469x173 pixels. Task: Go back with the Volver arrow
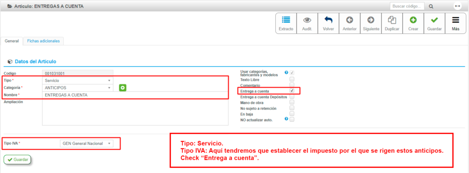pos(328,23)
